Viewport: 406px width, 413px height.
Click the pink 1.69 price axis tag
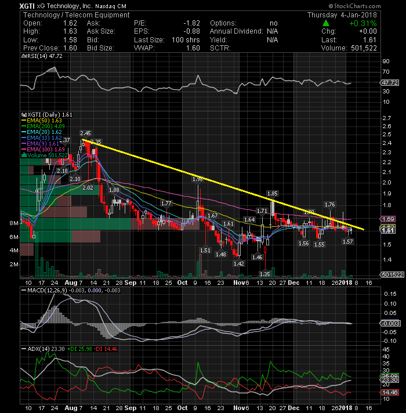[388, 219]
